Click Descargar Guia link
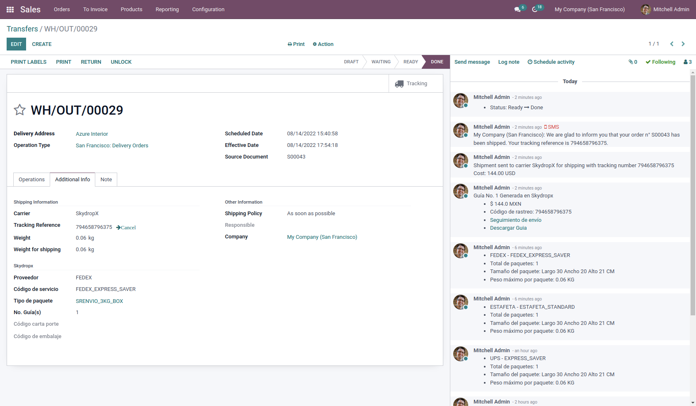Viewport: 696px width, 406px height. 508,228
